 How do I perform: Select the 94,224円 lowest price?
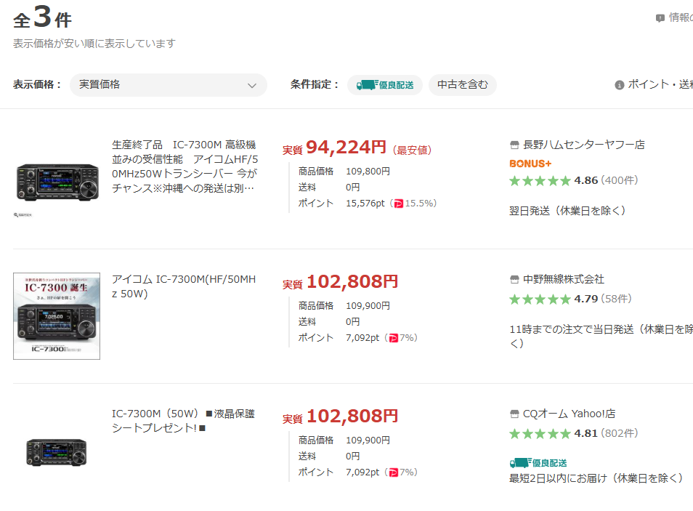(346, 148)
